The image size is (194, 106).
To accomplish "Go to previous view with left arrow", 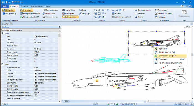I will [113, 10].
